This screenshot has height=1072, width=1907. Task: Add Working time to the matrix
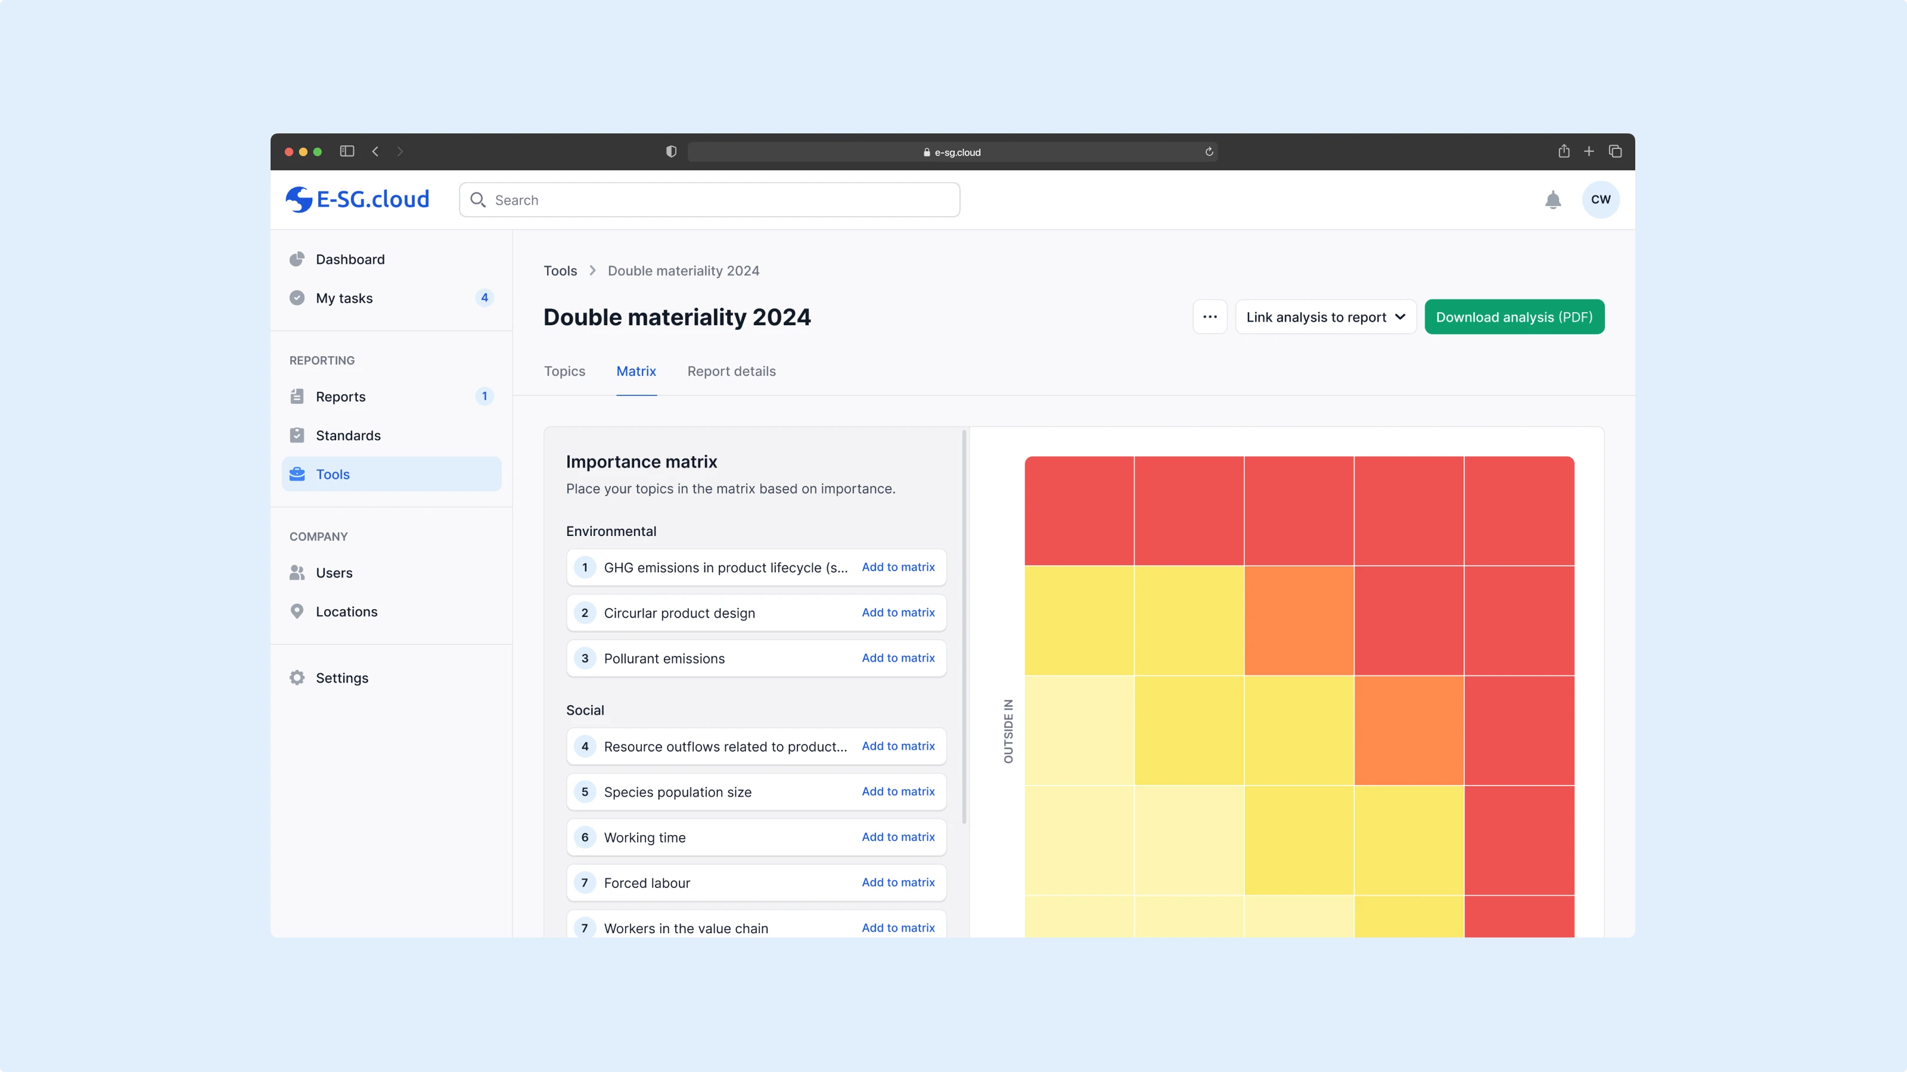click(897, 837)
